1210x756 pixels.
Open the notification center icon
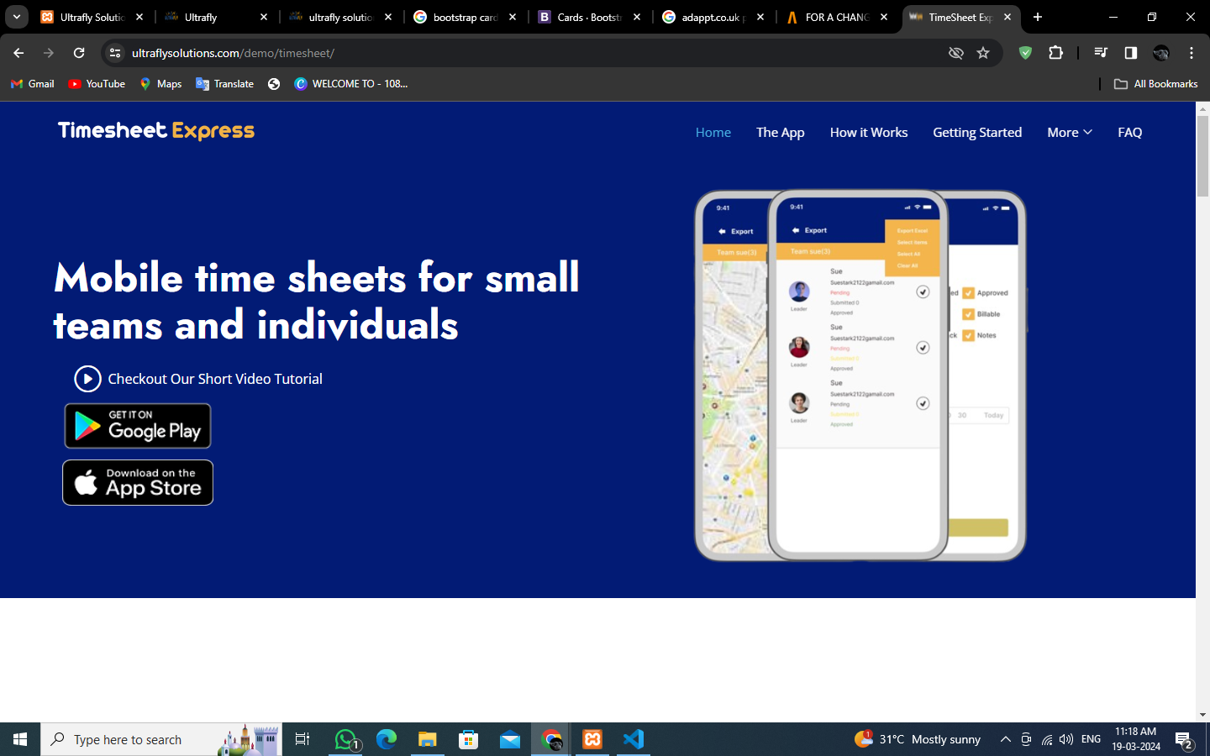click(1185, 740)
